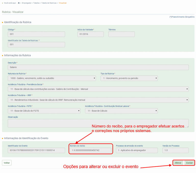This screenshot has height=173, width=196.
Task: Open the Incidência Tributária IRRF dropdown
Action: pyautogui.click(x=98, y=100)
